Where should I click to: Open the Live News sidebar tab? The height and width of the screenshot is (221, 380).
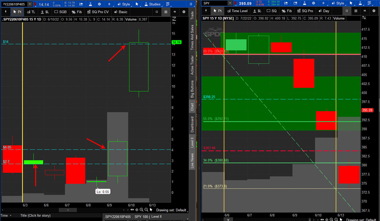(192, 160)
